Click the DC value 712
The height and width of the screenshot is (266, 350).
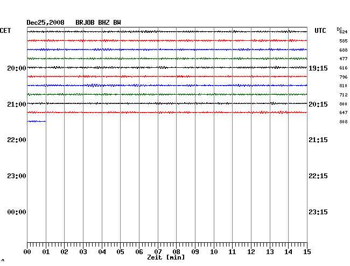(344, 95)
